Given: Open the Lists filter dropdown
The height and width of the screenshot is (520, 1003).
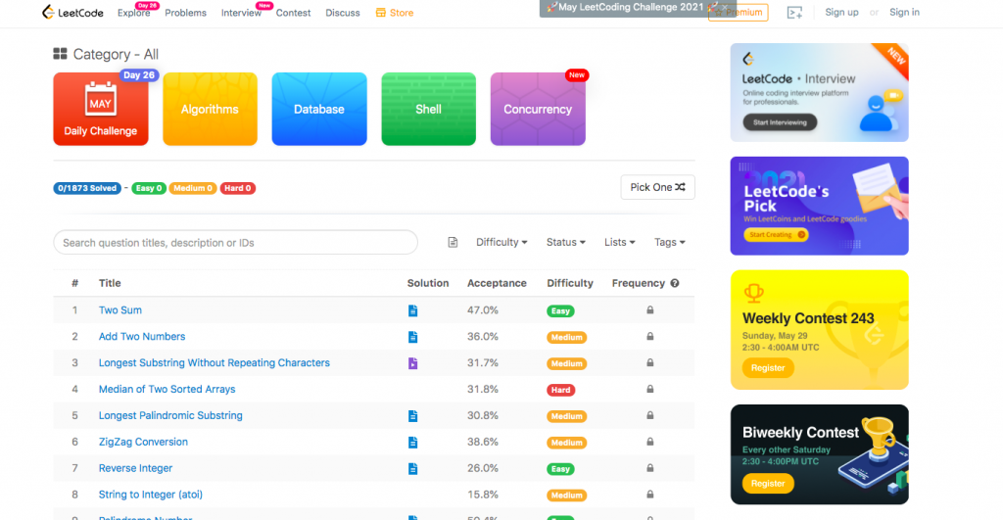Looking at the screenshot, I should point(619,243).
